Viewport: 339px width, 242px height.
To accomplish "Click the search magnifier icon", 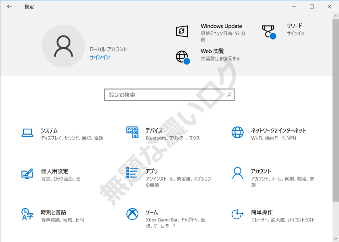I will (229, 95).
